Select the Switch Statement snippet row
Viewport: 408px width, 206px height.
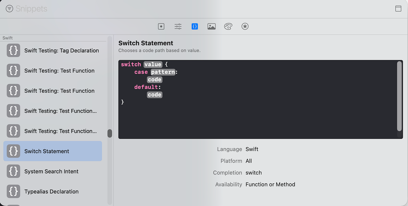tap(53, 151)
